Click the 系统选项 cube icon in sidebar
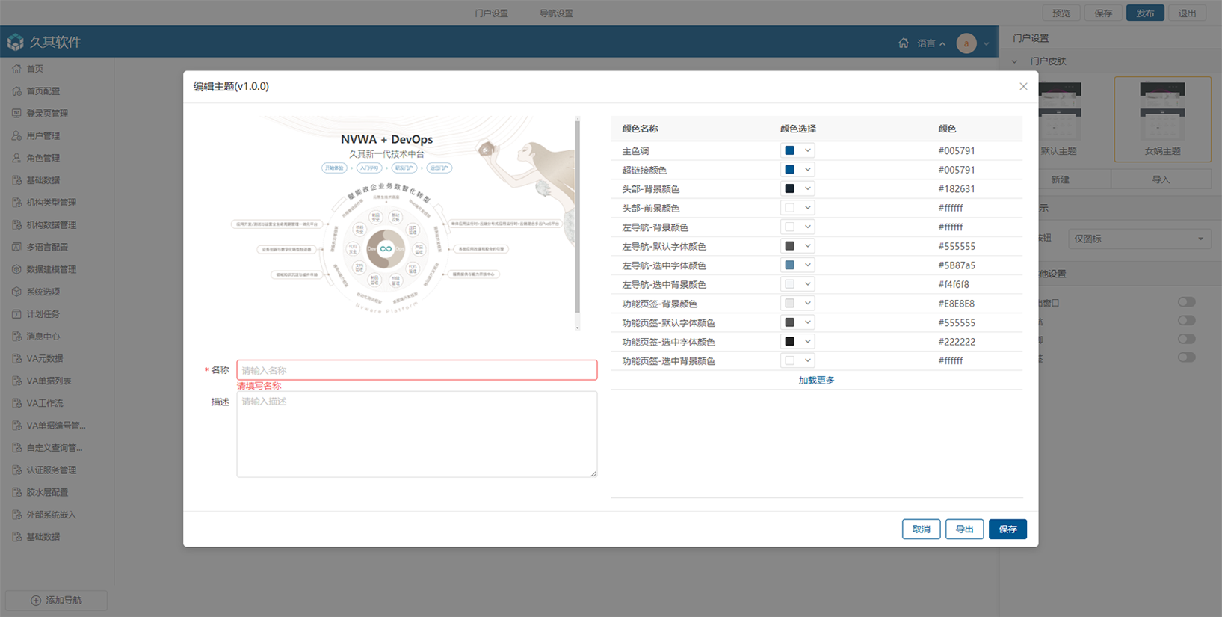This screenshot has width=1222, height=617. 16,292
